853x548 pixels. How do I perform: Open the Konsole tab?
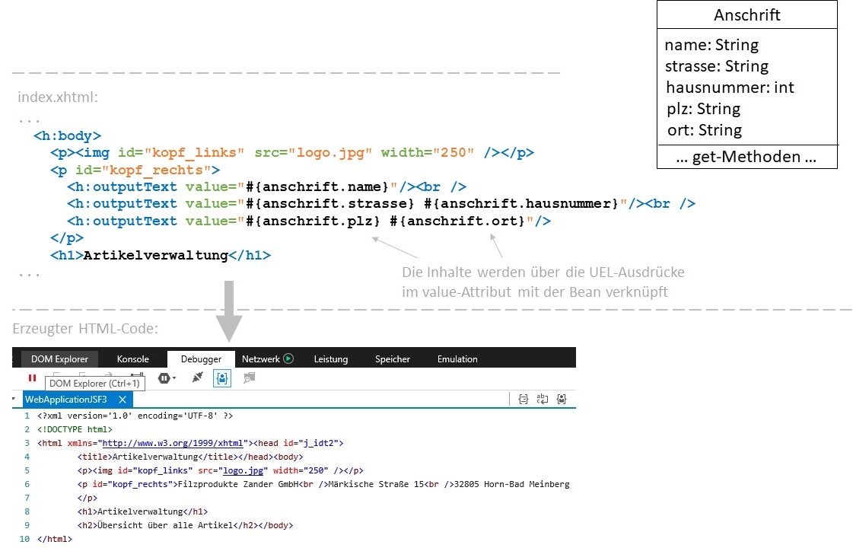click(132, 358)
